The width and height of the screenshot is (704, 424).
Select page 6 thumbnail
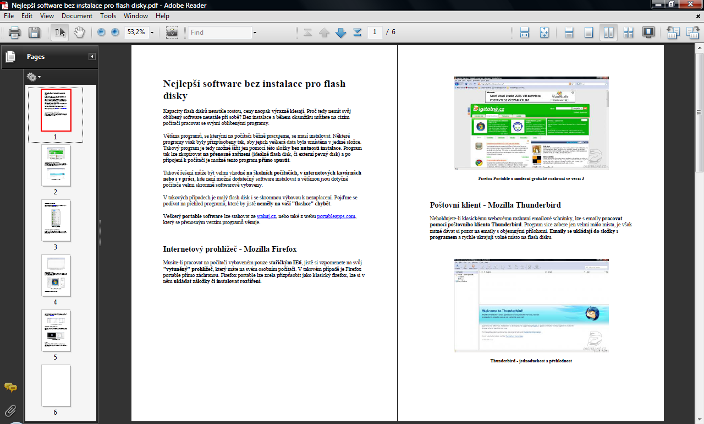tap(56, 385)
